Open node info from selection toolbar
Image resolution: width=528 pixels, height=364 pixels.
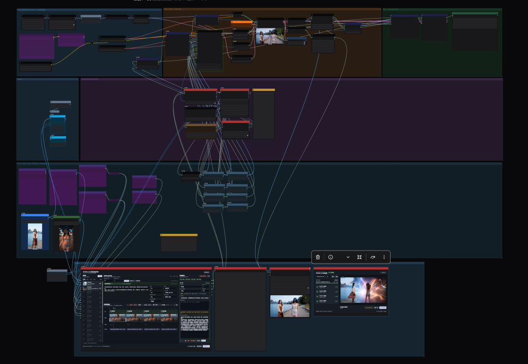(330, 257)
